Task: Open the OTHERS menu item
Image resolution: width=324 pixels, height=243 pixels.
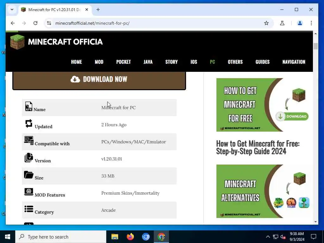Action: tap(235, 62)
